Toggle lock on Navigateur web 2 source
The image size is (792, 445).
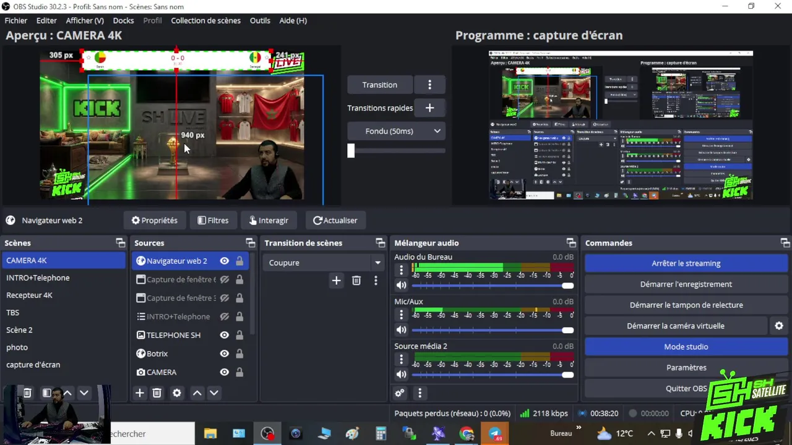click(x=239, y=261)
